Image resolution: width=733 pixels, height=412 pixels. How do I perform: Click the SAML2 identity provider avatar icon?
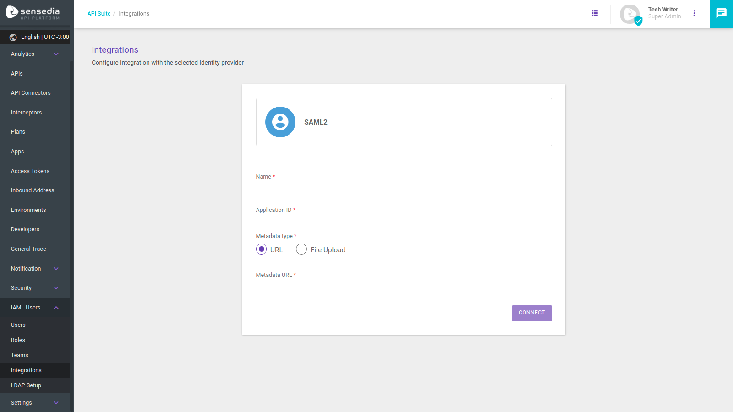[280, 122]
